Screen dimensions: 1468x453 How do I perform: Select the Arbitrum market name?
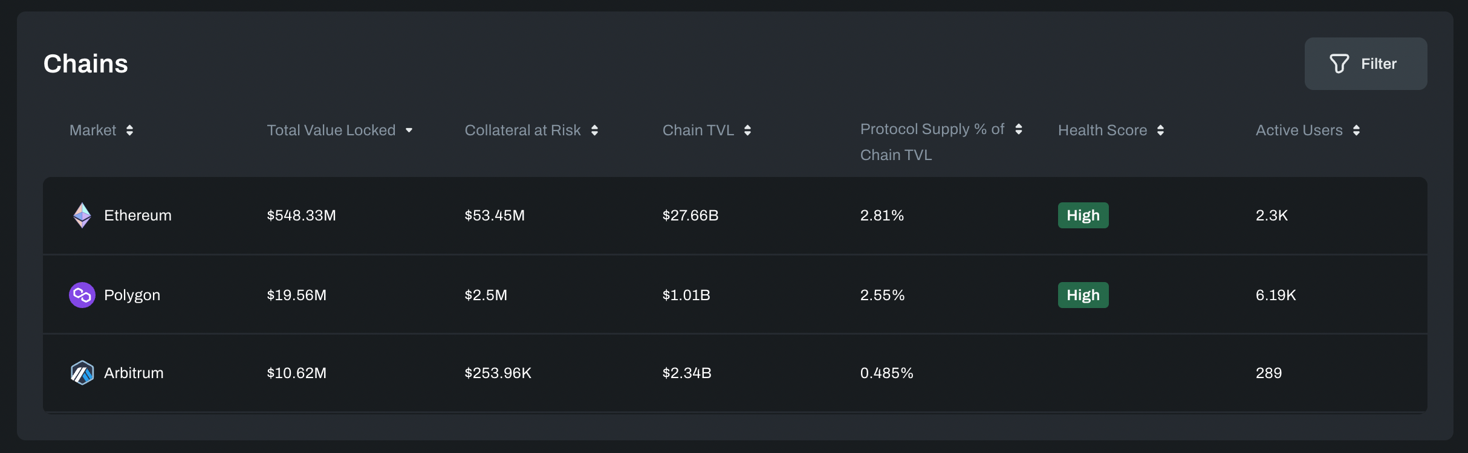134,373
